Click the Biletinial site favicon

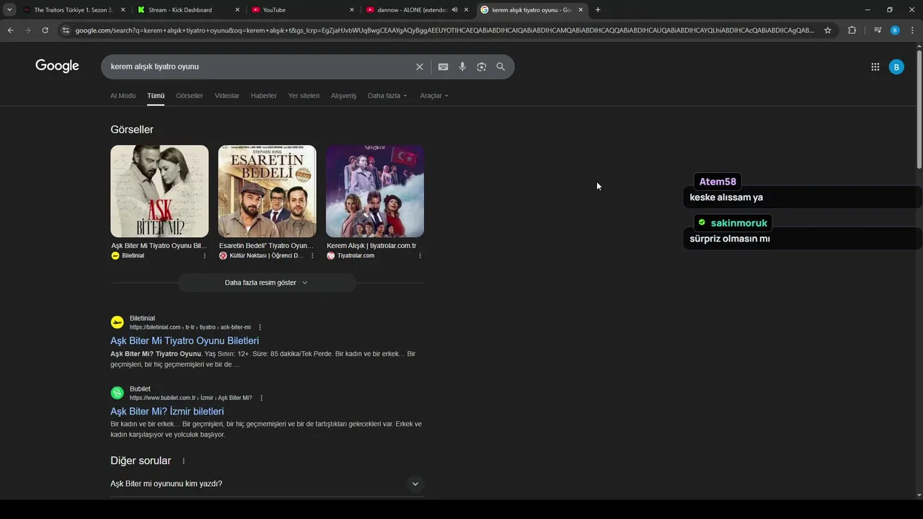(x=117, y=322)
